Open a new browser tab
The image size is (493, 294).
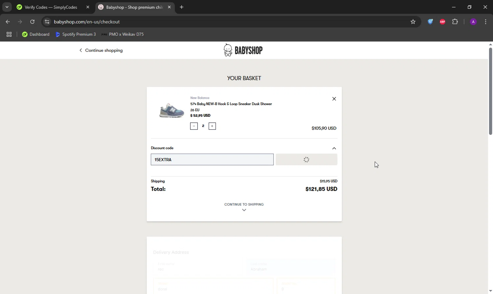tap(182, 7)
